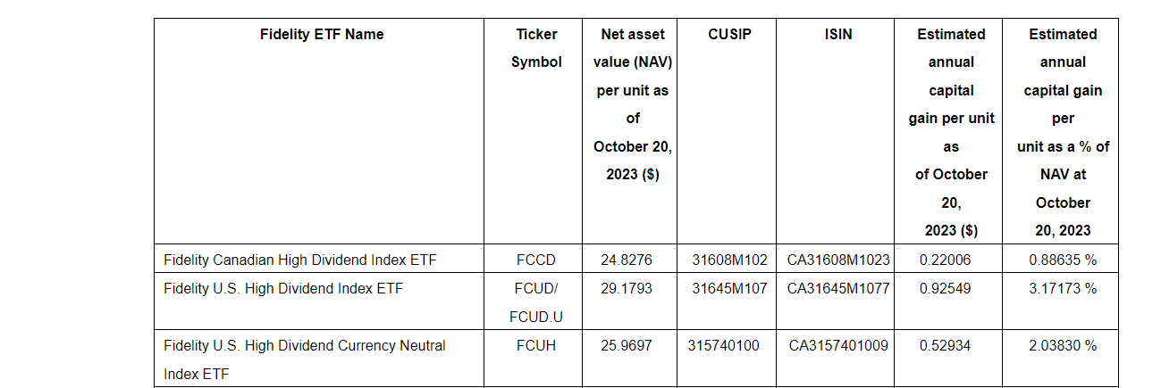Click ISIN CA31608M1023
Image resolution: width=1161 pixels, height=388 pixels.
tap(837, 260)
